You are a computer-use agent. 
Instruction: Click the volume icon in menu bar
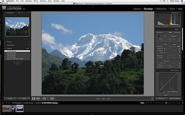click(164, 1)
